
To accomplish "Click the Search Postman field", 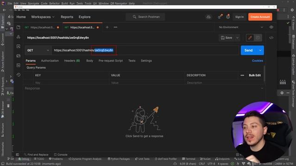I will pyautogui.click(x=146, y=17).
